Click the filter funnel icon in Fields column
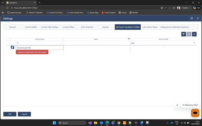The height and width of the screenshot is (126, 202). (x=129, y=39)
